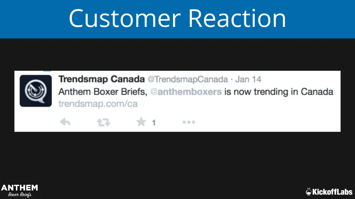Open the Trendsmap Canada display name
This screenshot has height=199, width=355.
101,79
